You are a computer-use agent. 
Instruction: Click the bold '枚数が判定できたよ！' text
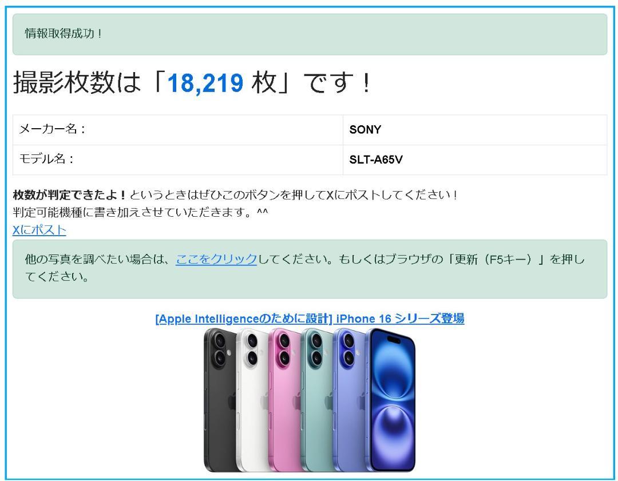tap(70, 195)
